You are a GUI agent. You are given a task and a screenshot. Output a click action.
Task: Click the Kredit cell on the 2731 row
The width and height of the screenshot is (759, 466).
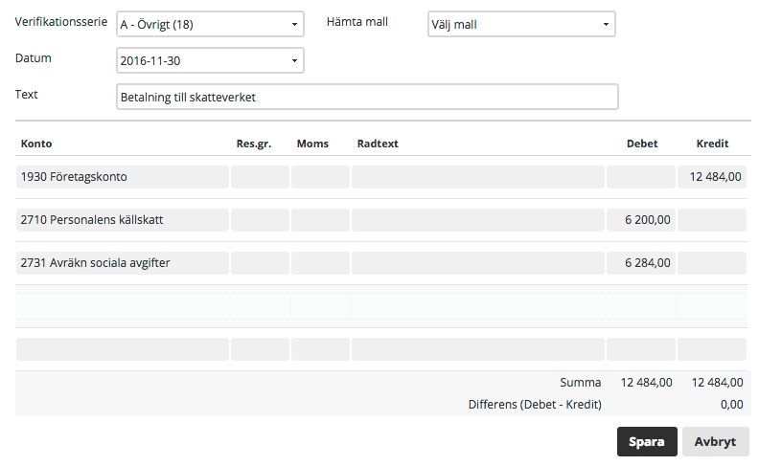[x=711, y=263]
